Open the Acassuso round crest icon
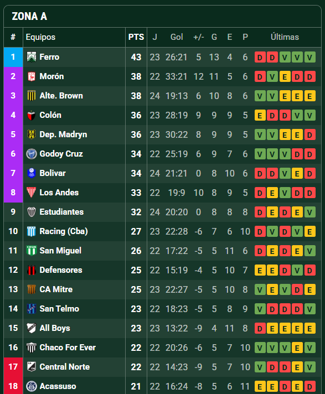This screenshot has width=325, height=394. tap(32, 386)
